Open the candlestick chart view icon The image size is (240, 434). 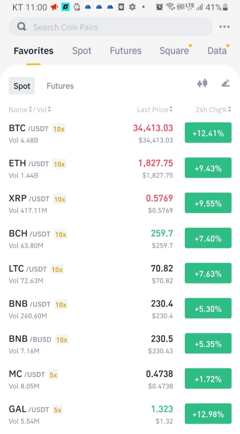tap(202, 83)
